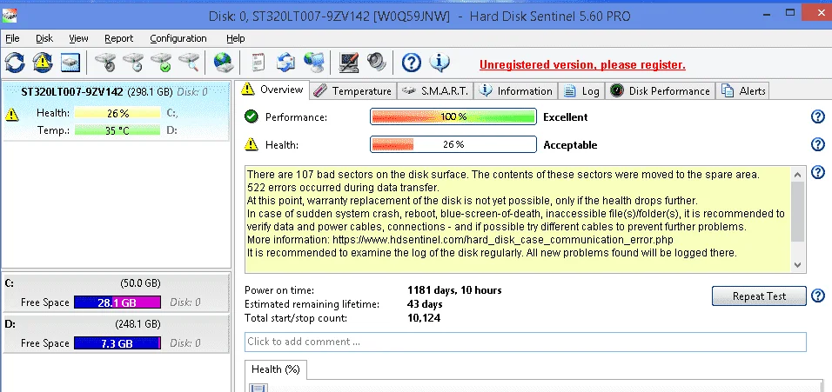Click the help icon beside Performance rating
Viewport: 832px width, 392px height.
coord(818,117)
